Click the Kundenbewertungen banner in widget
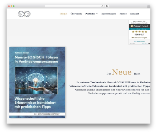This screenshot has width=157, height=133. click(139, 29)
